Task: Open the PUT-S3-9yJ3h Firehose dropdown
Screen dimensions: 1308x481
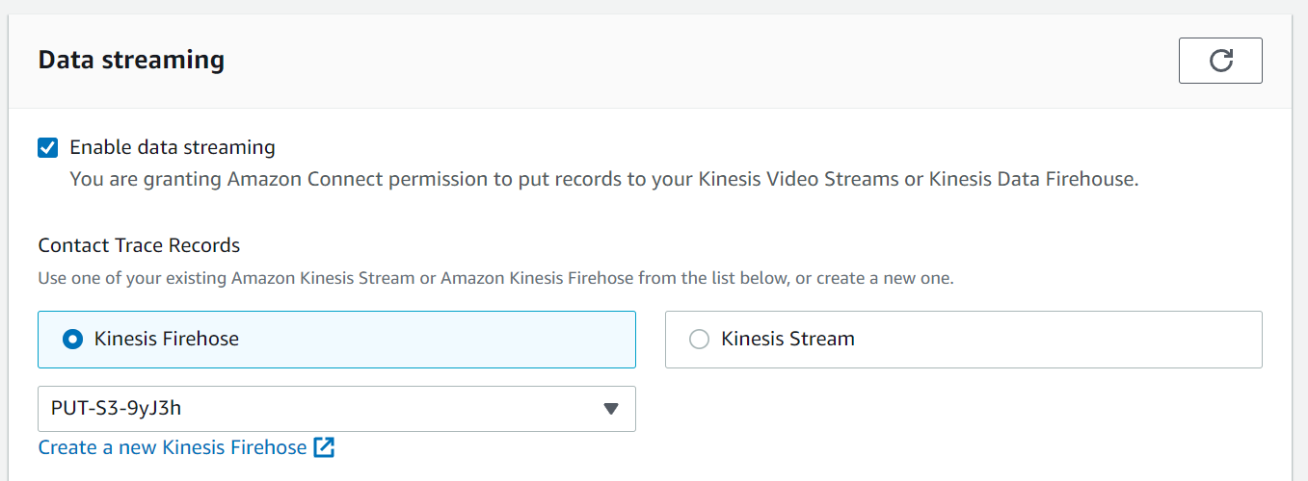Action: [x=336, y=409]
